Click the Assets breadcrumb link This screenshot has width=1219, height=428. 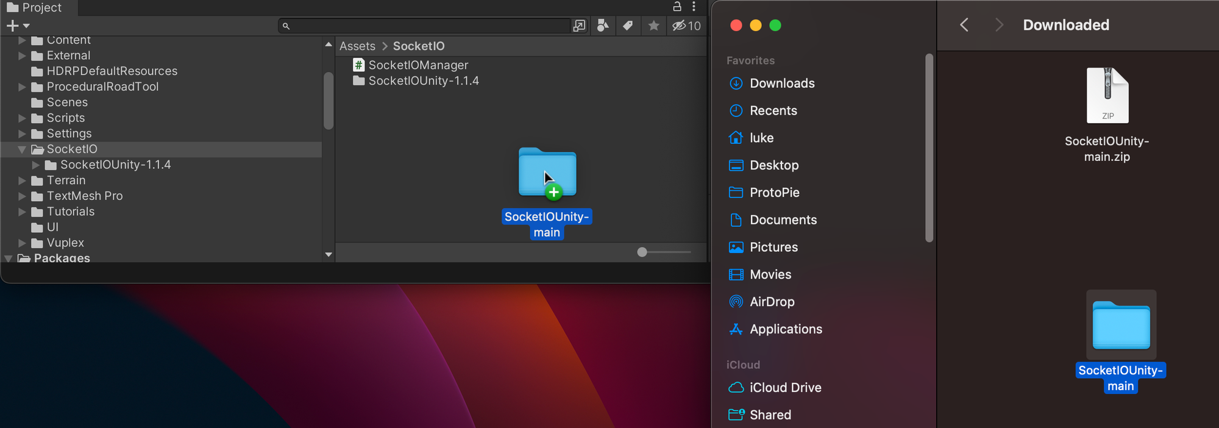pos(357,46)
